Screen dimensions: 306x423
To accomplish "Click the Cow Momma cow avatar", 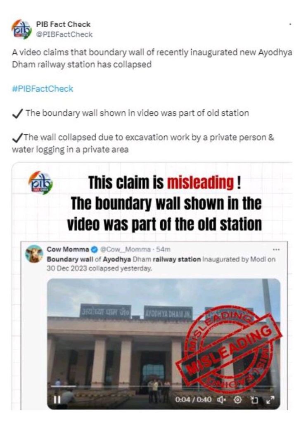I will (x=34, y=254).
